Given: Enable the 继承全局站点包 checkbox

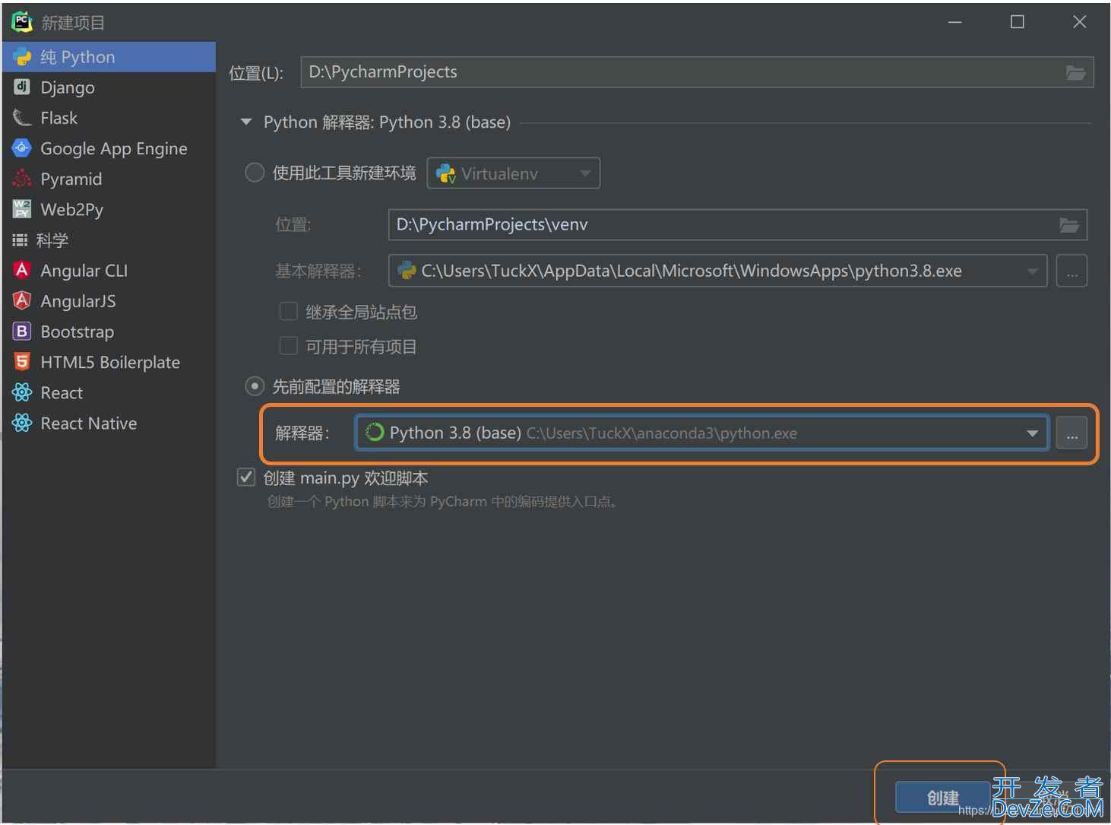Looking at the screenshot, I should click(289, 311).
